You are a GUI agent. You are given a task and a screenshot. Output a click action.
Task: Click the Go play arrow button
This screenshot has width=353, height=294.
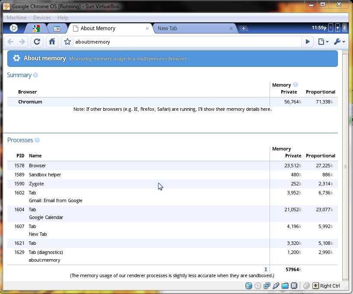pyautogui.click(x=308, y=42)
